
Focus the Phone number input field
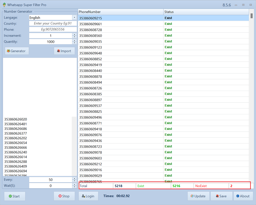coord(53,29)
